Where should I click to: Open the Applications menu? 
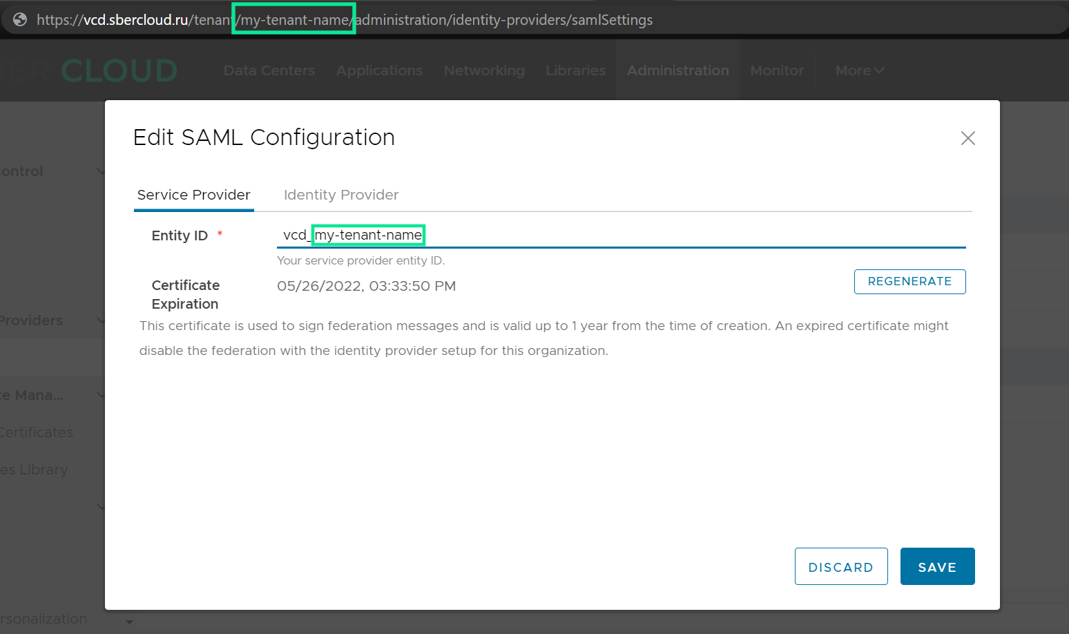tap(379, 70)
